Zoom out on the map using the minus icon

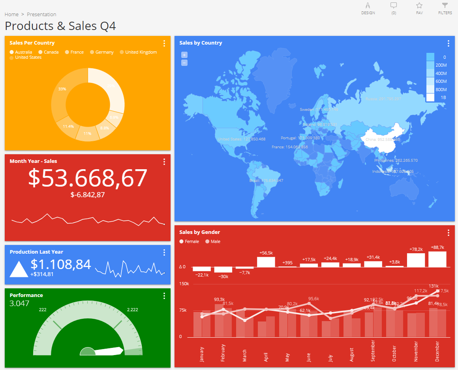(184, 63)
